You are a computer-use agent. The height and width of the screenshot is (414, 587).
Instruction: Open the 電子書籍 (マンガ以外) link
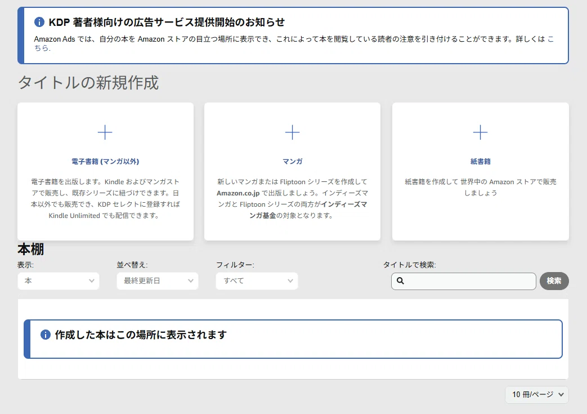[x=105, y=162]
